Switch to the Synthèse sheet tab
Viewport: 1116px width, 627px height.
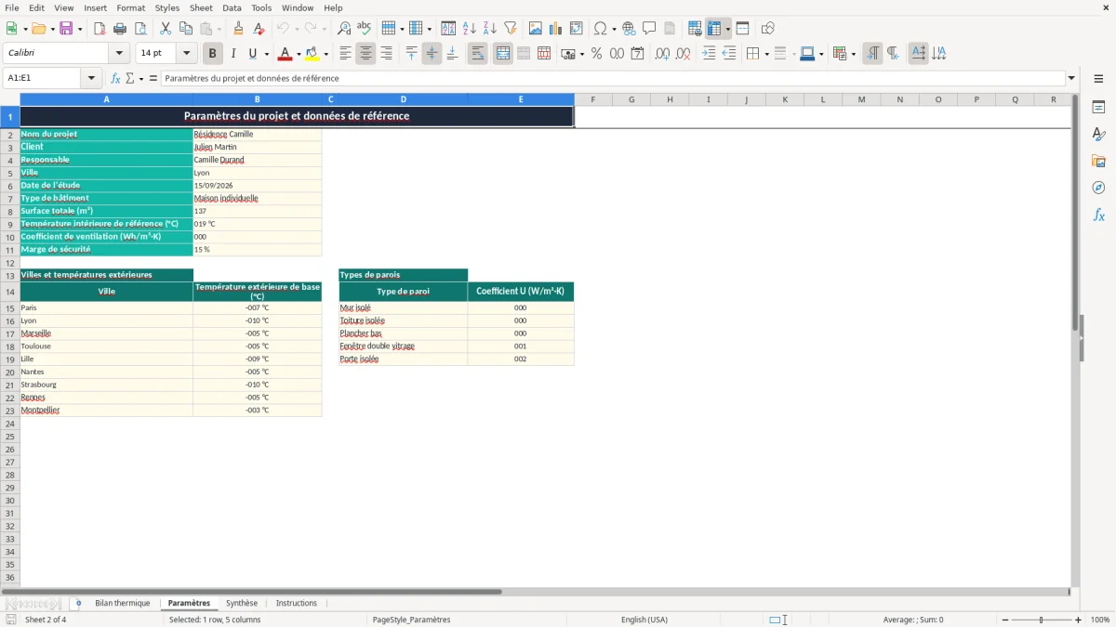point(242,603)
